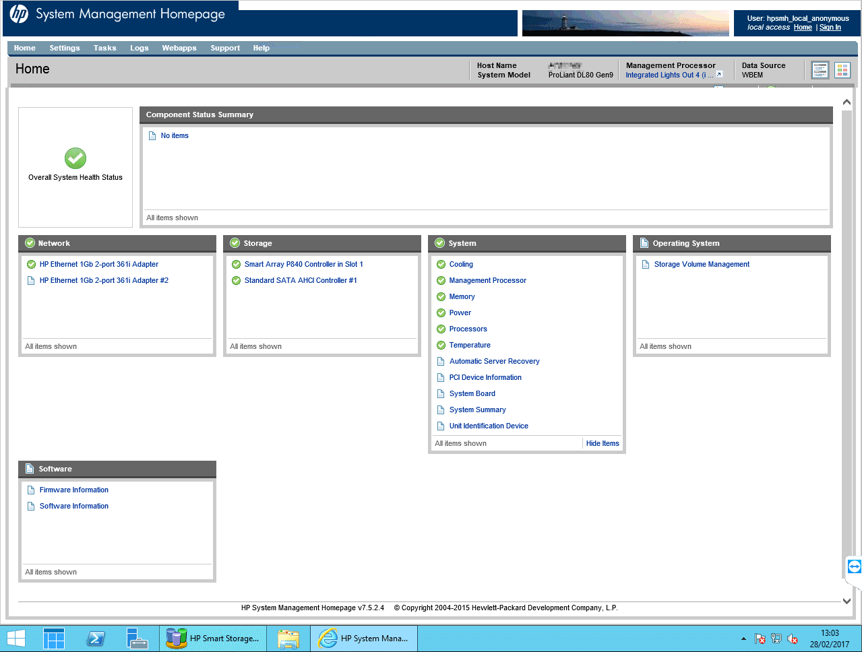Click the Firmware Information page icon
Screen dimensions: 862x652
pos(31,490)
